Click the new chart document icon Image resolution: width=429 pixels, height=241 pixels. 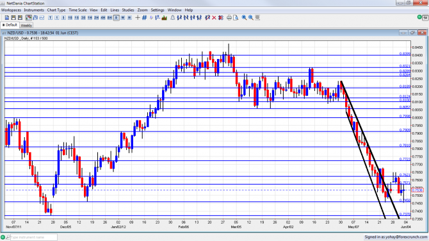point(7,18)
